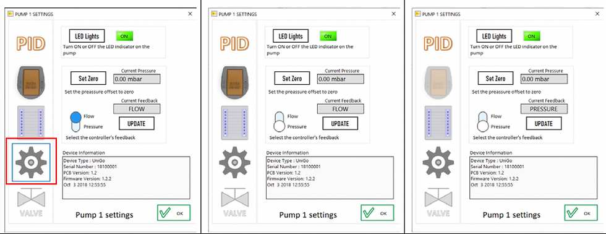Click Set Zero in the middle window
The height and width of the screenshot is (234, 606).
291,79
